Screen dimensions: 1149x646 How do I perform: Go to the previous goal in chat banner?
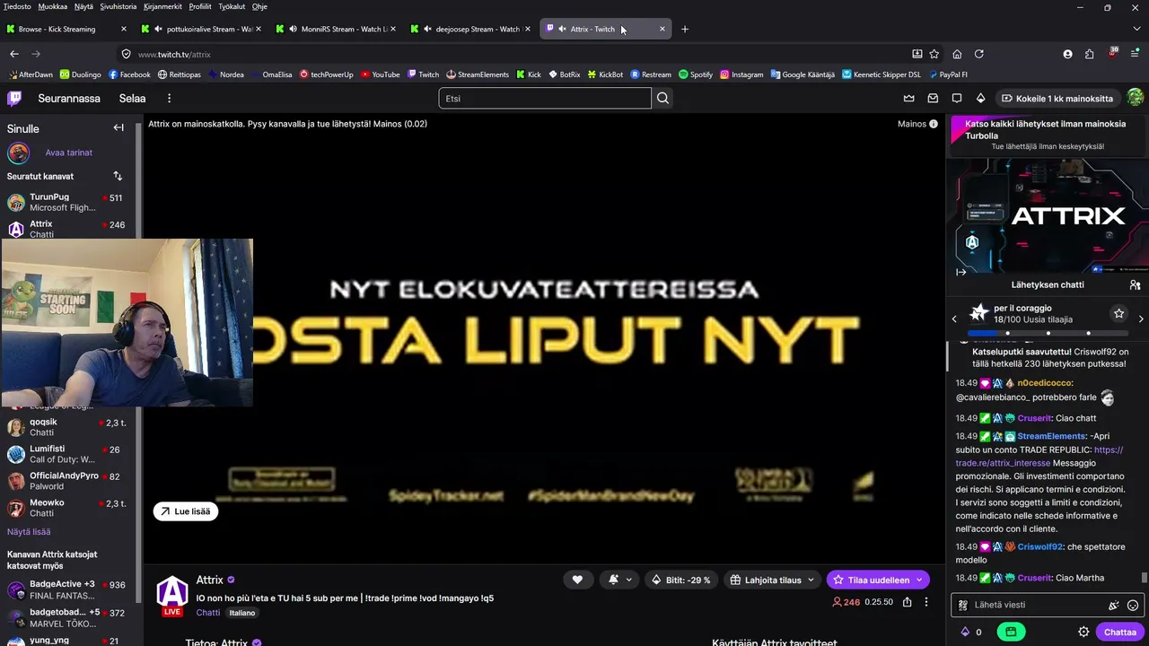point(954,319)
